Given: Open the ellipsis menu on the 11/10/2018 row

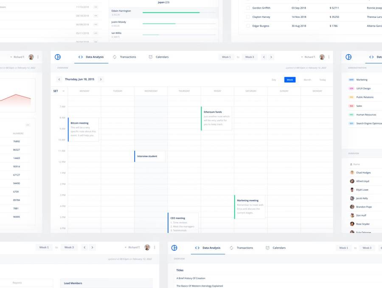Looking at the screenshot, I should [x=95, y=7].
